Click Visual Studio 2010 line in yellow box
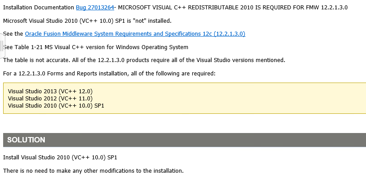This screenshot has height=183, width=366. [x=56, y=105]
